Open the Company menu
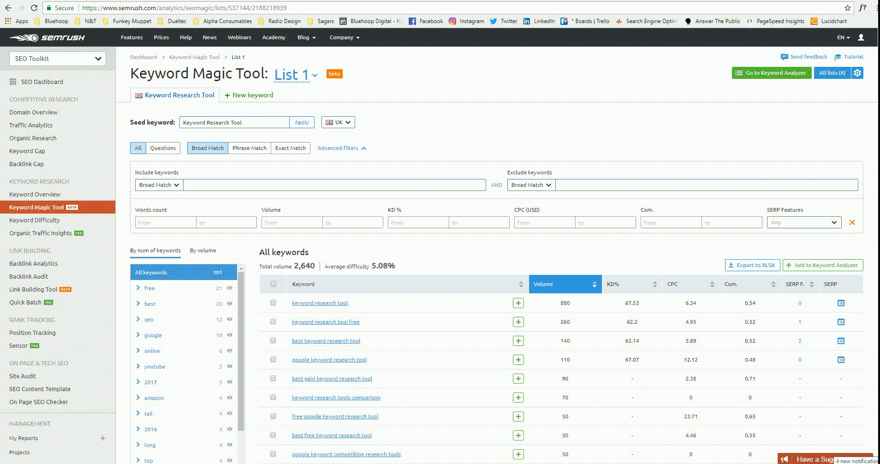Viewport: 880px width, 464px height. coord(345,37)
